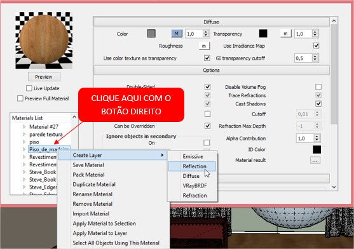
Task: Choose Remove Material from context menu
Action: click(113, 204)
